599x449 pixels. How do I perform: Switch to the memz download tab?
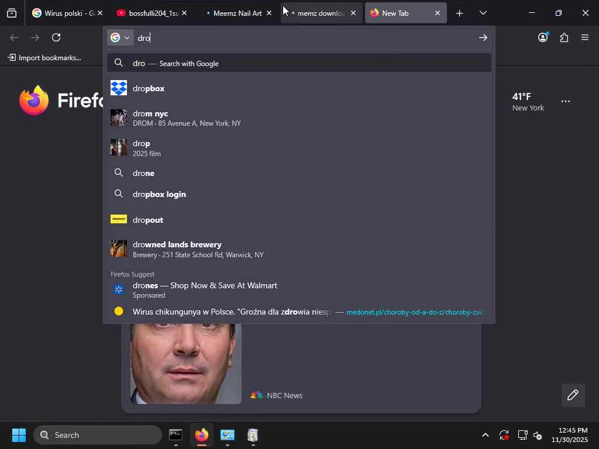click(321, 13)
